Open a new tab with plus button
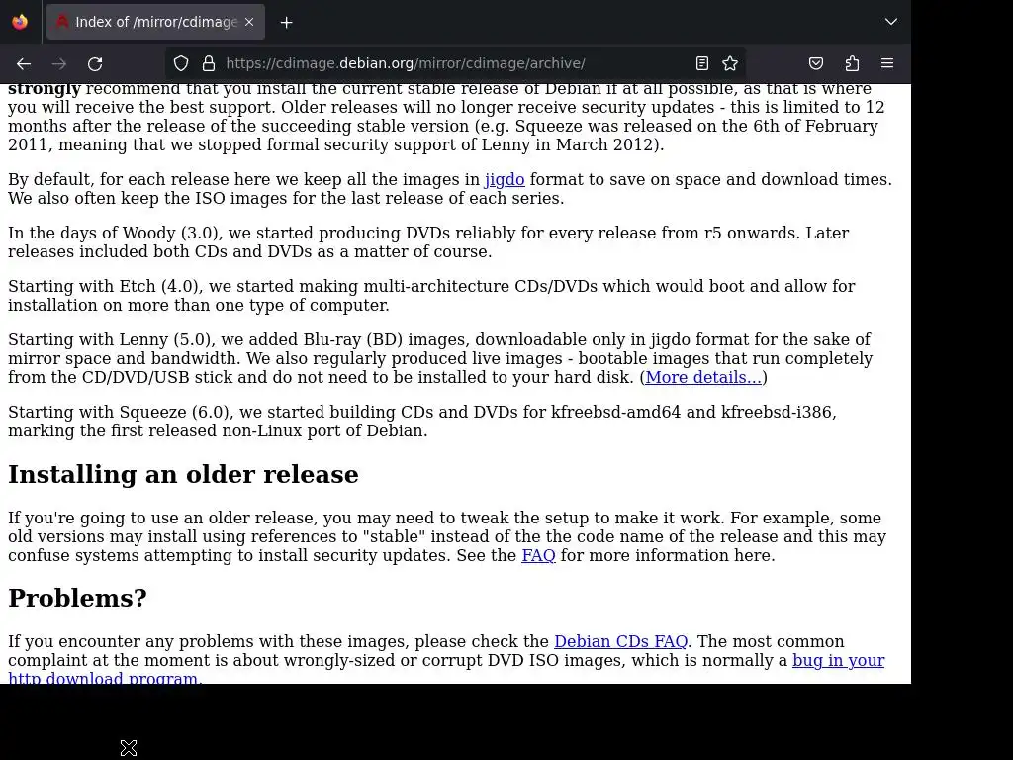 pyautogui.click(x=286, y=23)
